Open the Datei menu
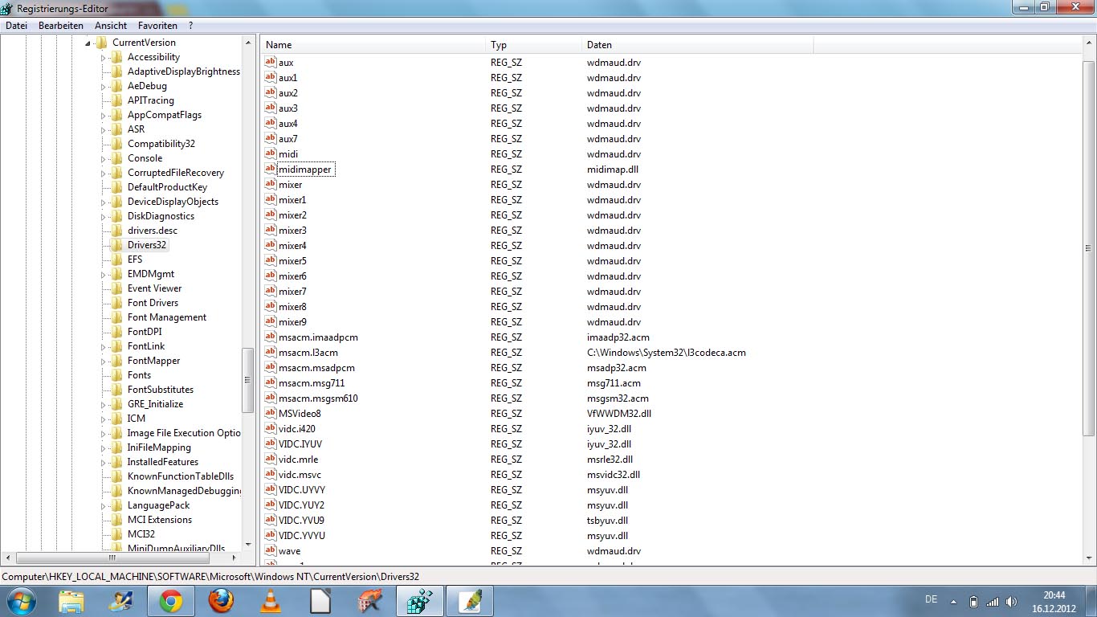This screenshot has width=1097, height=617. click(16, 26)
